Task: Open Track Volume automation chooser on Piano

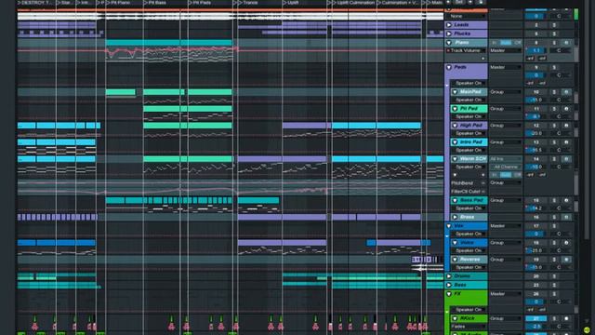Action: click(x=467, y=50)
